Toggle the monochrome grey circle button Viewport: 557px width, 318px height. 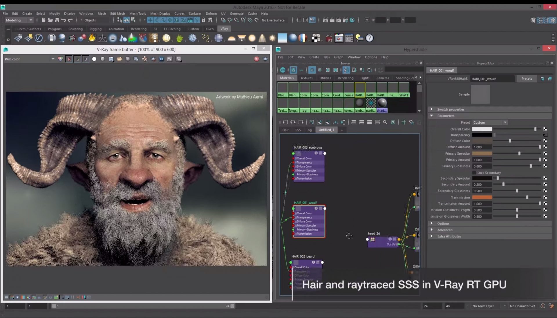tap(103, 59)
